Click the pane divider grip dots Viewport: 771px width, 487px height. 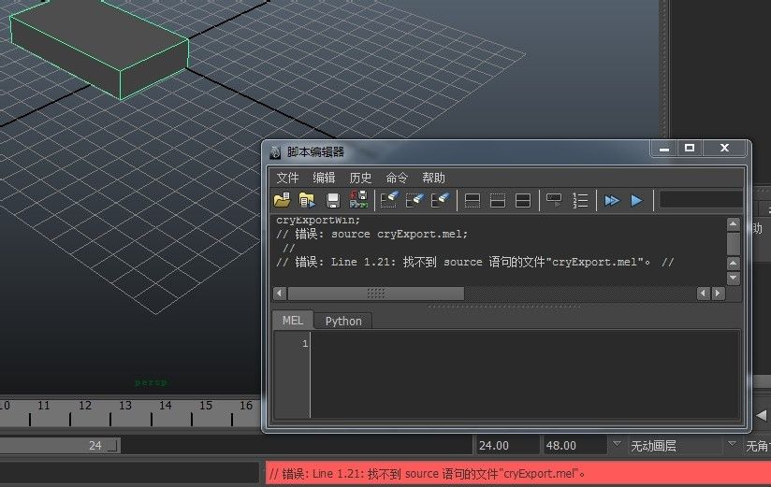(x=504, y=307)
